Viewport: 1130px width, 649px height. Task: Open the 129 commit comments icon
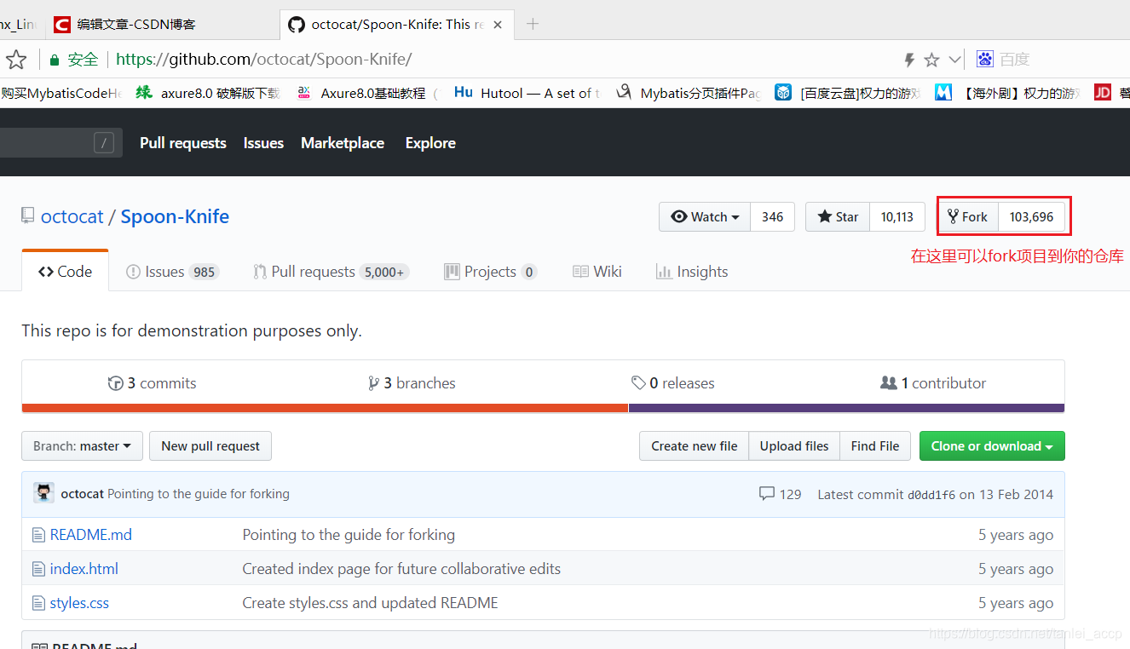click(x=780, y=494)
